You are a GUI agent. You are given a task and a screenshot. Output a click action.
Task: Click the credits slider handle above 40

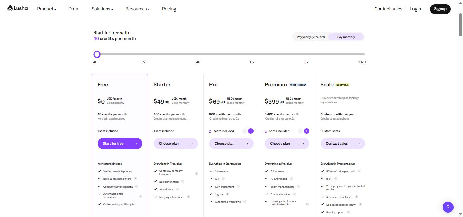97,54
